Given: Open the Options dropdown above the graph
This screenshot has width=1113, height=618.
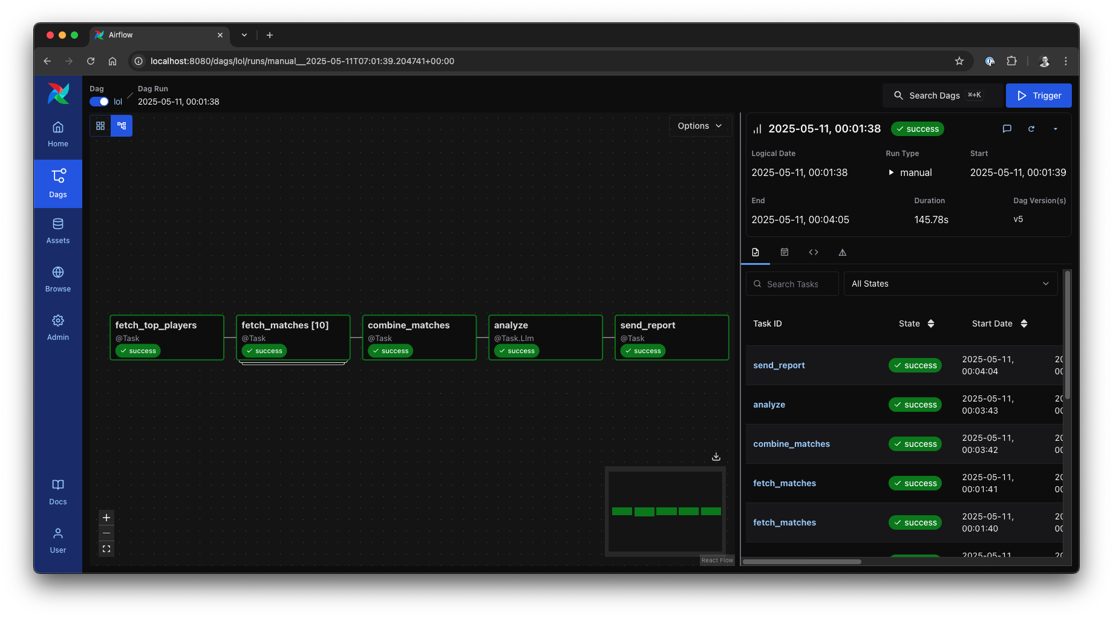Looking at the screenshot, I should 699,126.
